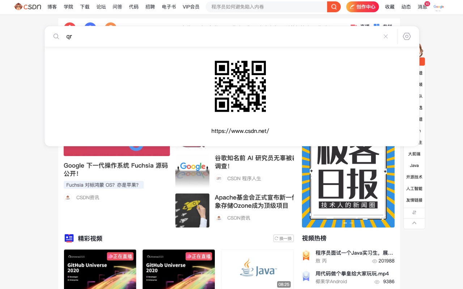This screenshot has width=463, height=289.
Task: Click the 精彩视频 section icon
Action: tap(69, 238)
